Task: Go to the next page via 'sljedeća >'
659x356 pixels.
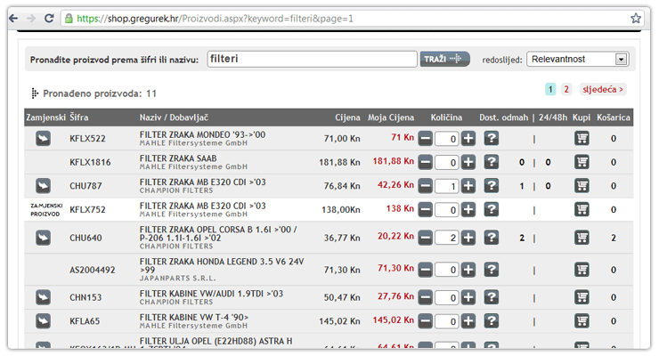Action: 603,89
